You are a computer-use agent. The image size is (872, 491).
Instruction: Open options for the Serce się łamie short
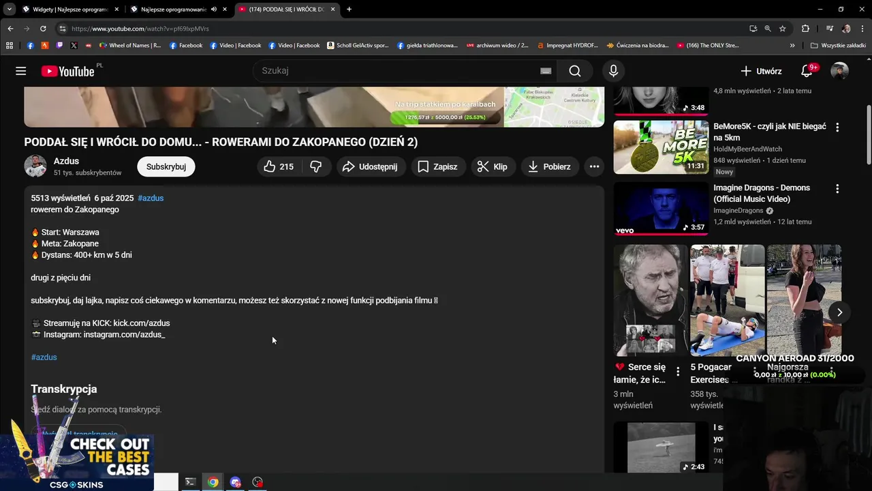(678, 371)
